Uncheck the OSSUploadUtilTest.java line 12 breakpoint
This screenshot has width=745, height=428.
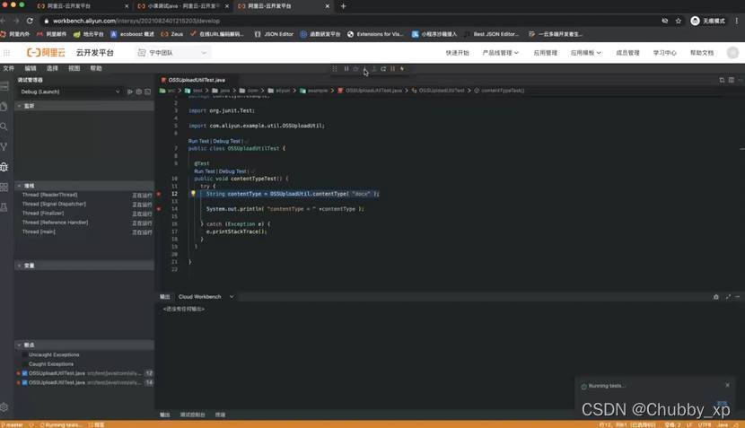pyautogui.click(x=25, y=373)
